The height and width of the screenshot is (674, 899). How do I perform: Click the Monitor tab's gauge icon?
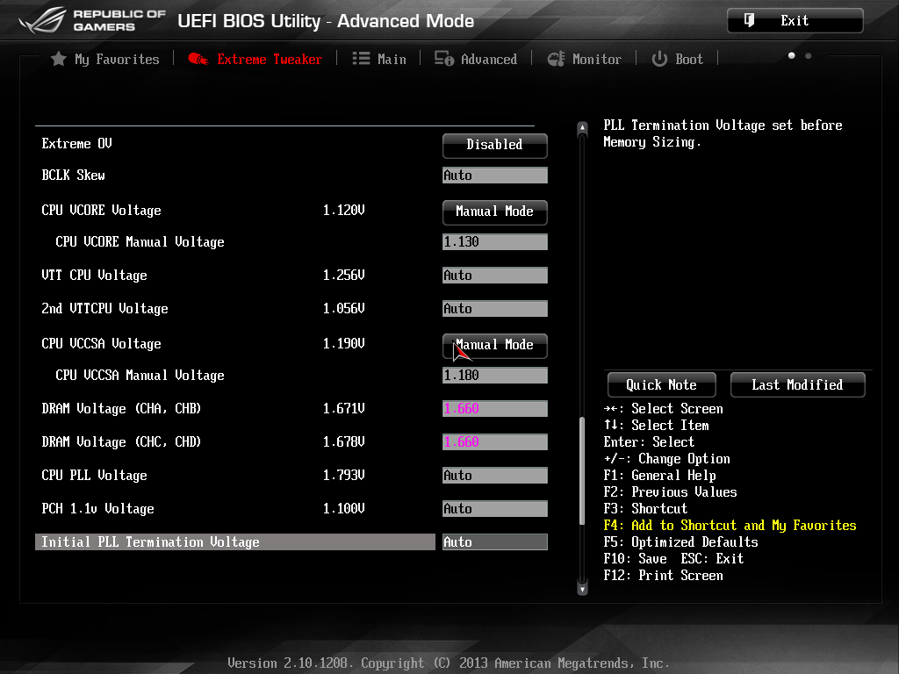(x=556, y=59)
